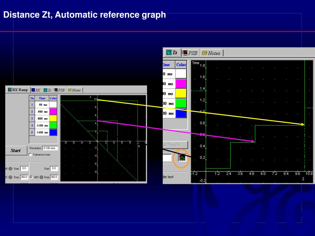Screen dimensions: 315x236
Task: Click the green color swatch in Zt window
Action: click(x=181, y=103)
